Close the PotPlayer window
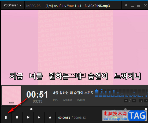The height and width of the screenshot is (123, 148). point(145,5)
